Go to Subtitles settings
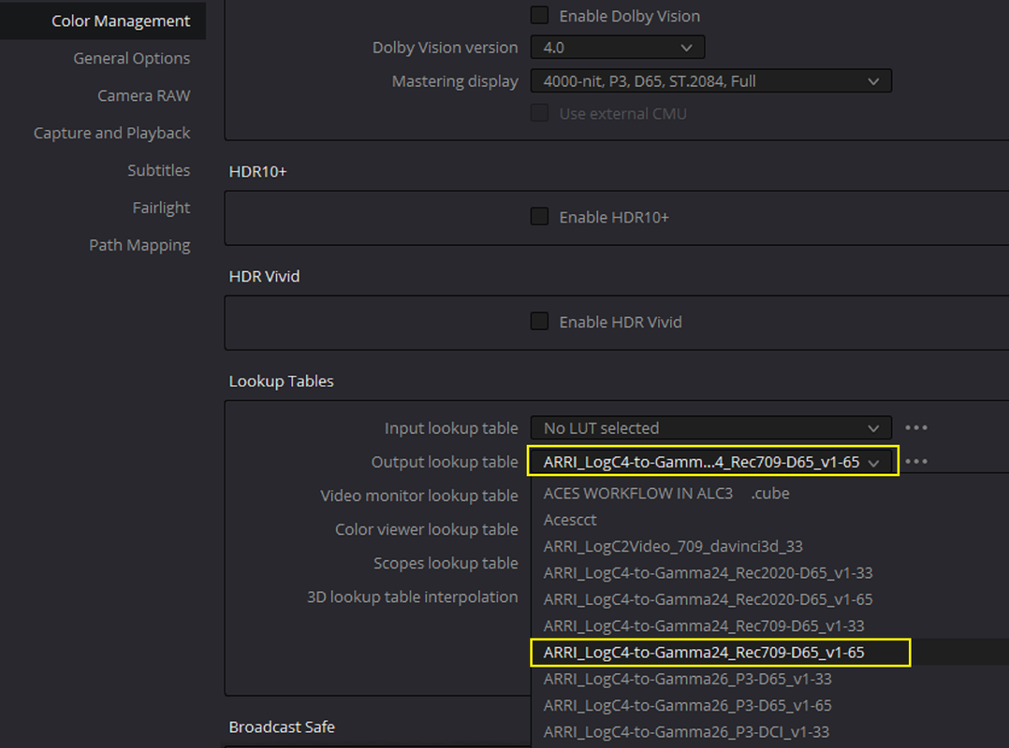Image resolution: width=1009 pixels, height=748 pixels. (x=158, y=170)
